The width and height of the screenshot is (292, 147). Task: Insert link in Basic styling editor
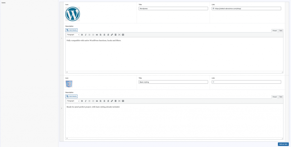(112, 101)
